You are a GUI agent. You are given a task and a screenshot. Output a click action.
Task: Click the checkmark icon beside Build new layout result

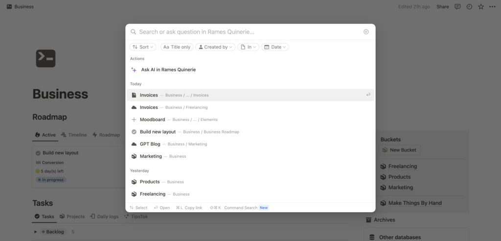pos(134,132)
